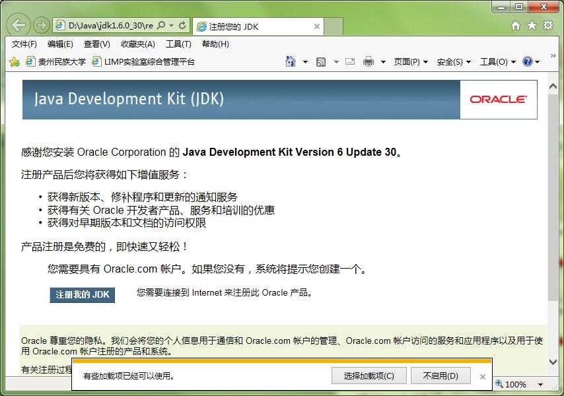Open the Home page icon in command bar
The height and width of the screenshot is (396, 564).
click(x=291, y=61)
